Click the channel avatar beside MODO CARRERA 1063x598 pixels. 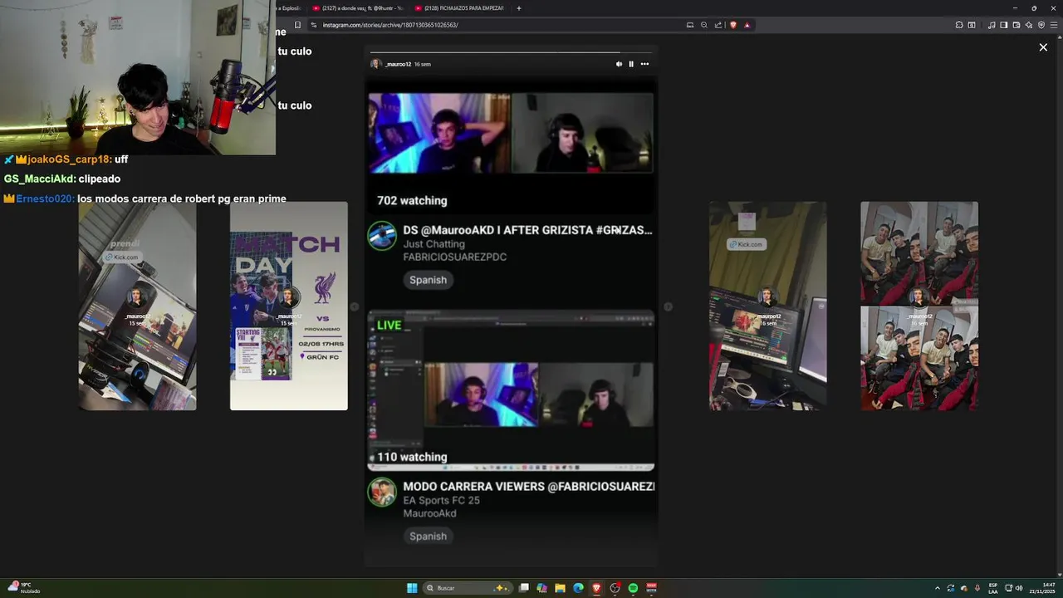click(382, 493)
